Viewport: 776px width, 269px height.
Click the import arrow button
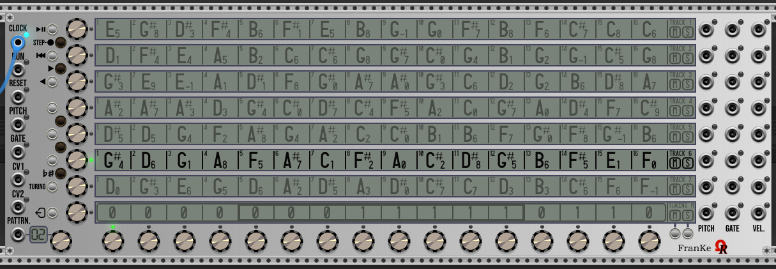coord(52,213)
